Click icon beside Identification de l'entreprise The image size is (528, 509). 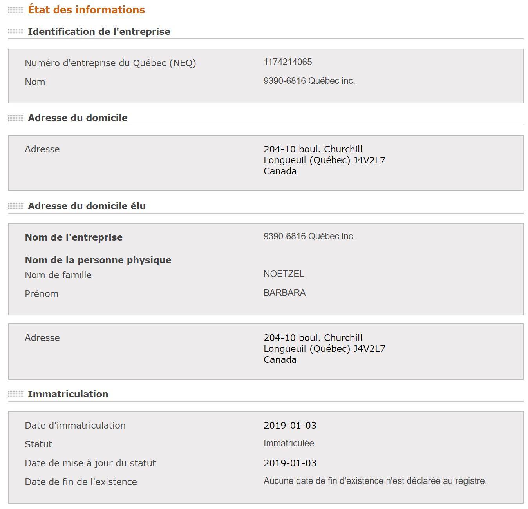tap(16, 32)
